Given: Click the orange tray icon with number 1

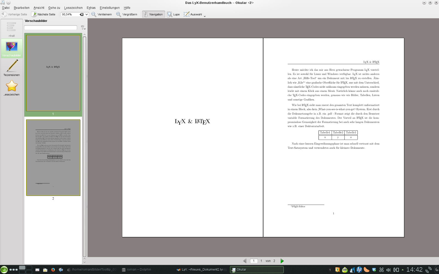Looking at the screenshot, I should 337,270.
